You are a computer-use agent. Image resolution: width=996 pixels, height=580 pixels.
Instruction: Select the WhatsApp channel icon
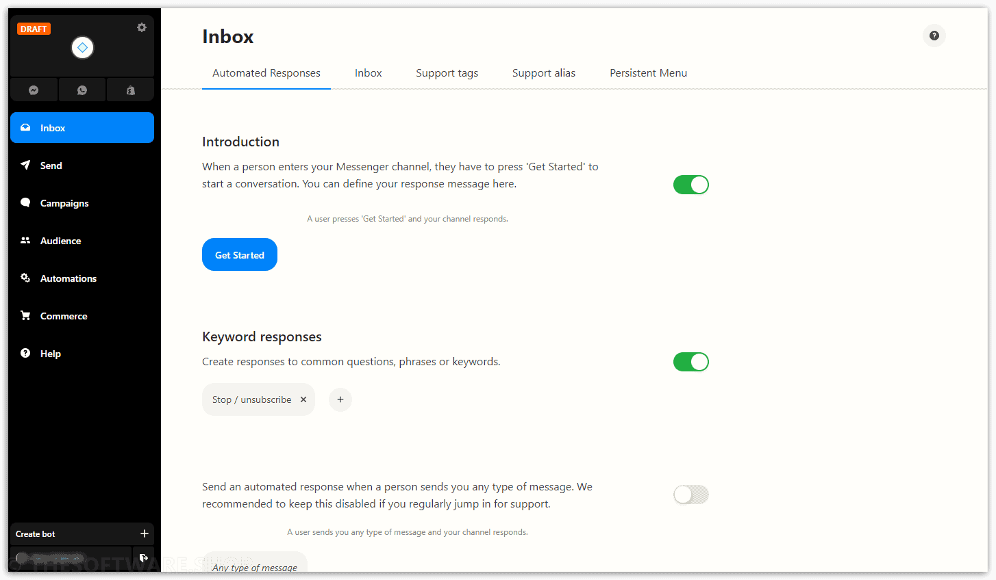click(x=82, y=90)
